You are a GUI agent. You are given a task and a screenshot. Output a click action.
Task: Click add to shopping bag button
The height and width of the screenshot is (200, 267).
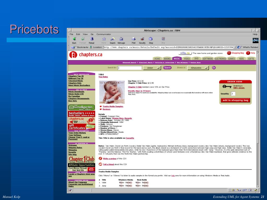pos(235,100)
